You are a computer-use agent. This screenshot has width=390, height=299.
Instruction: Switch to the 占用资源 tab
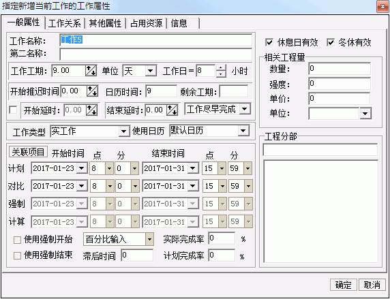(x=146, y=24)
